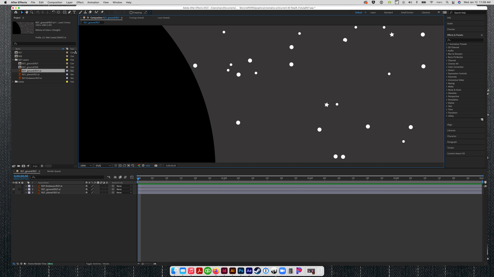The height and width of the screenshot is (277, 494).
Task: Toggle quality switch on R27-Endeavor/R27.ai layer
Action: [92, 186]
